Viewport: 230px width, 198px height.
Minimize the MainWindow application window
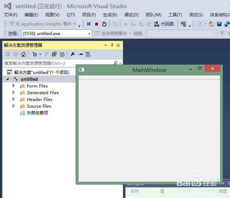click(190, 69)
